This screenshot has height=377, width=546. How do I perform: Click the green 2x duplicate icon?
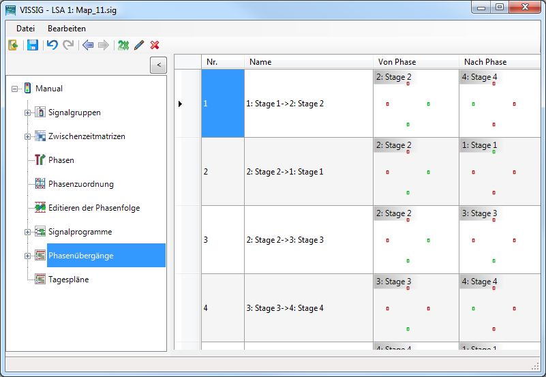tap(123, 45)
